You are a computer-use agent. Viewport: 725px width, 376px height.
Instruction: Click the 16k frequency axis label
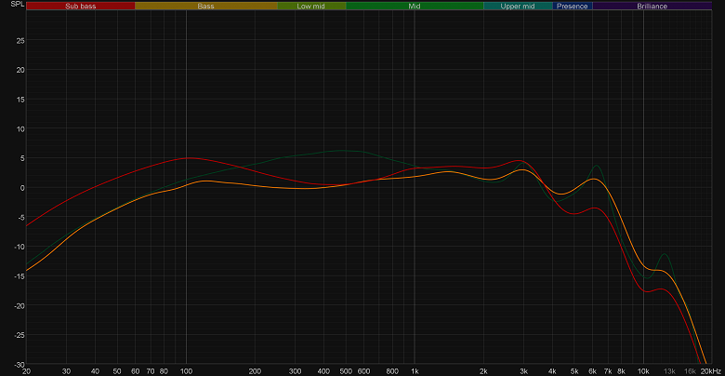click(690, 371)
